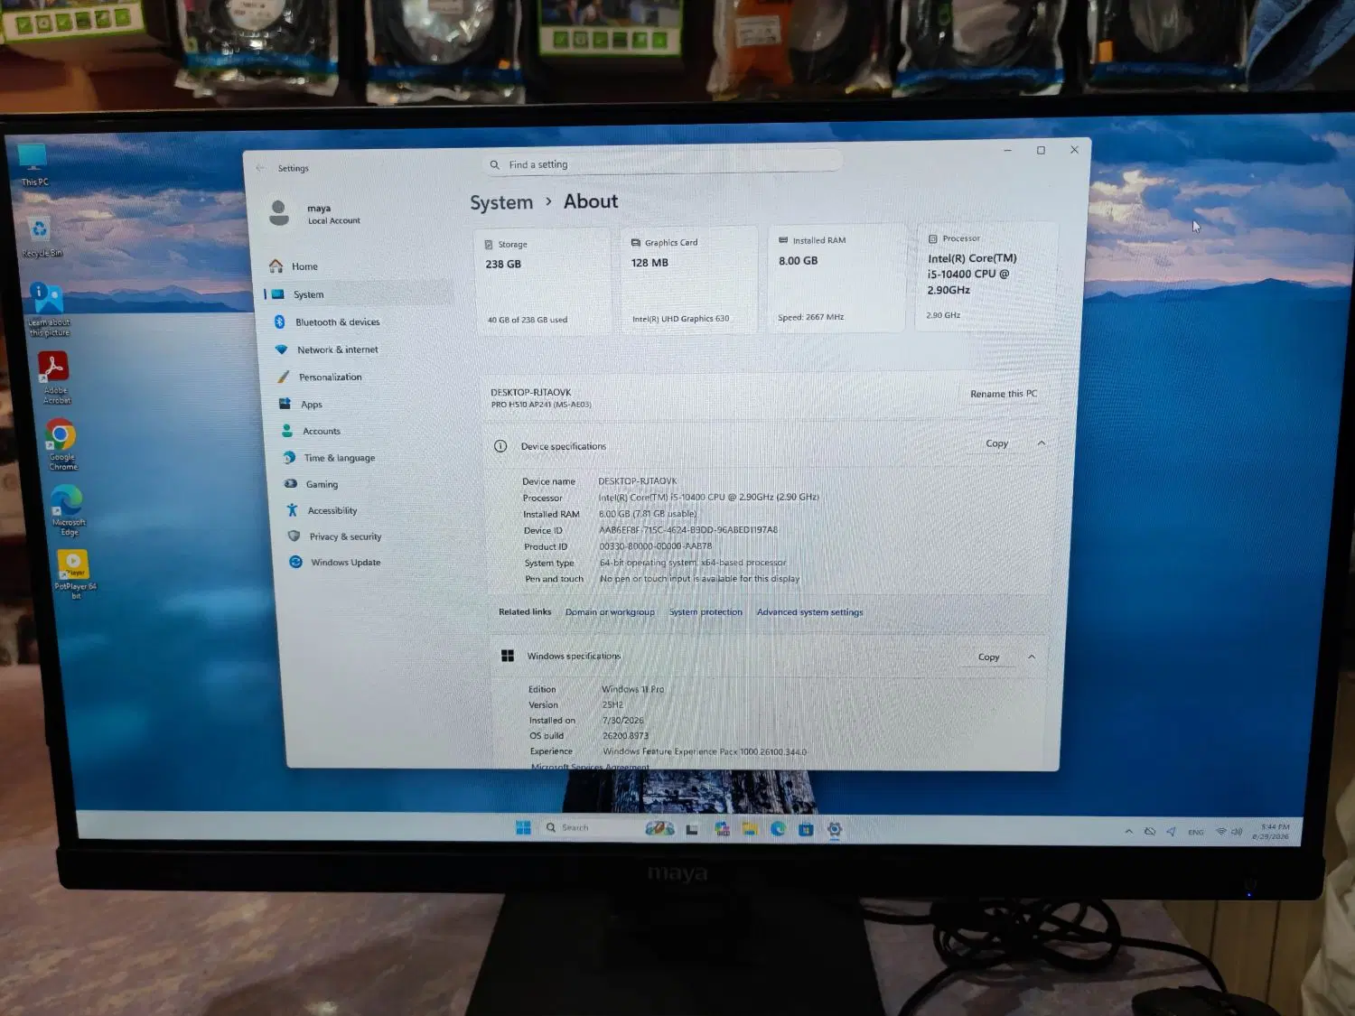This screenshot has width=1355, height=1016.
Task: Open the taskbar clock and date
Action: click(x=1272, y=832)
